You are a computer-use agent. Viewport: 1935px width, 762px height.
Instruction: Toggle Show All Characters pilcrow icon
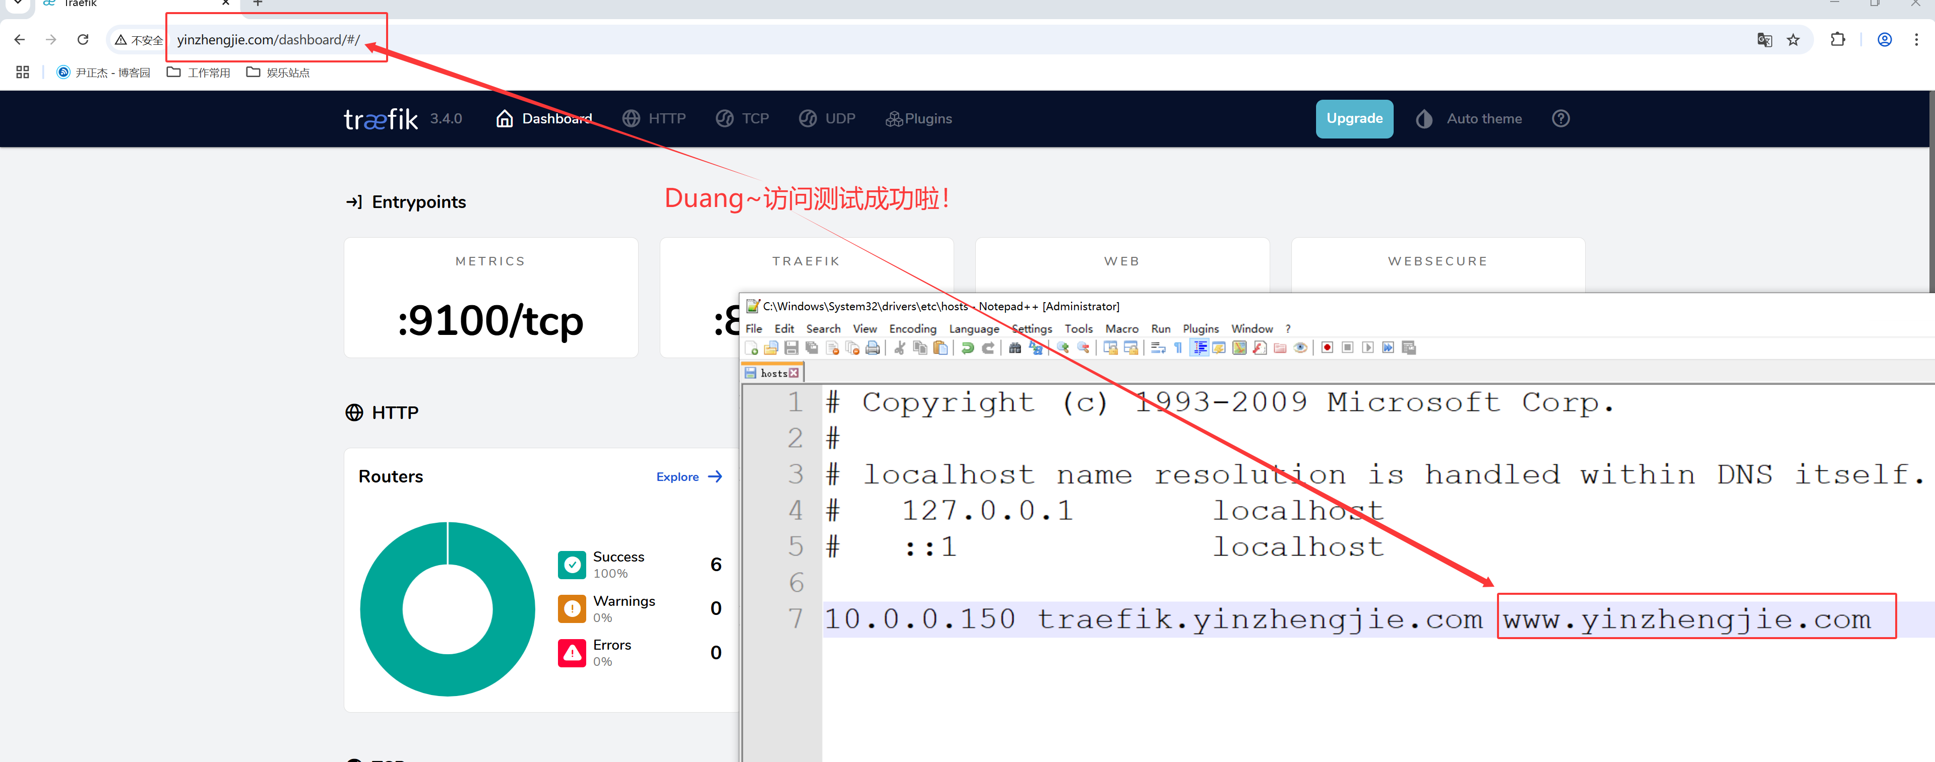(x=1178, y=348)
